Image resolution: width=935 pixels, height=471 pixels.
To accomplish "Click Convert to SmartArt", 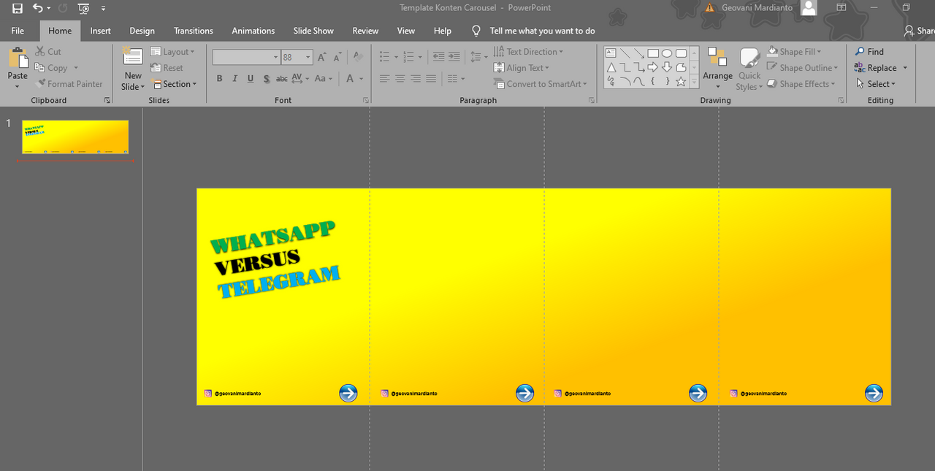I will 541,84.
